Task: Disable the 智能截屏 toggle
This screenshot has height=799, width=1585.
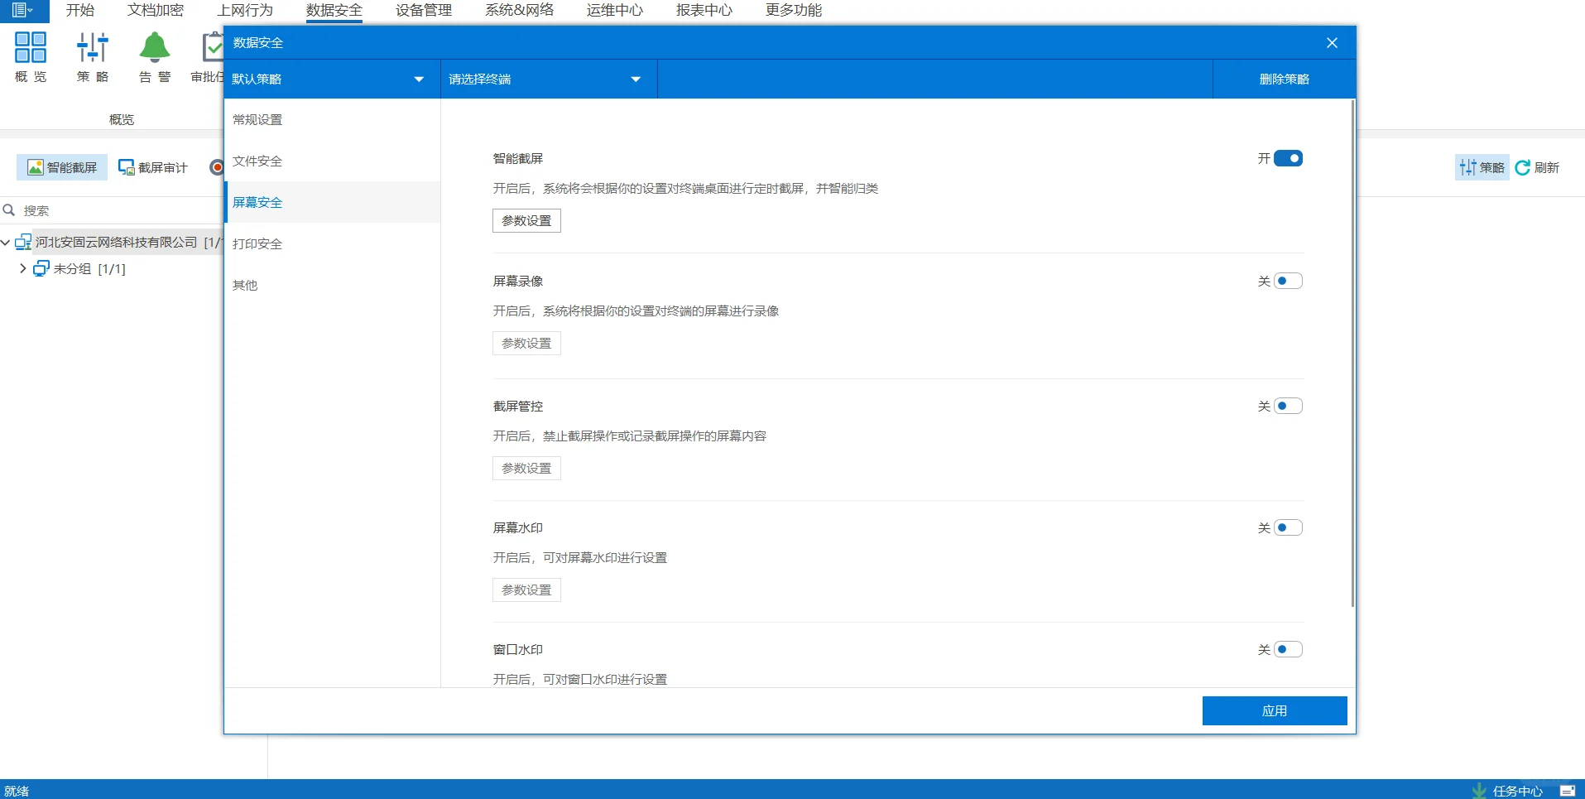Action: tap(1286, 157)
